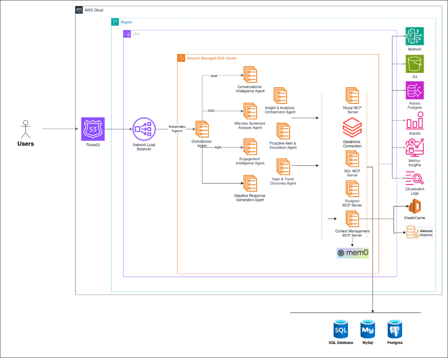Click the Metrics Insights icon
The image size is (448, 358).
(x=415, y=147)
